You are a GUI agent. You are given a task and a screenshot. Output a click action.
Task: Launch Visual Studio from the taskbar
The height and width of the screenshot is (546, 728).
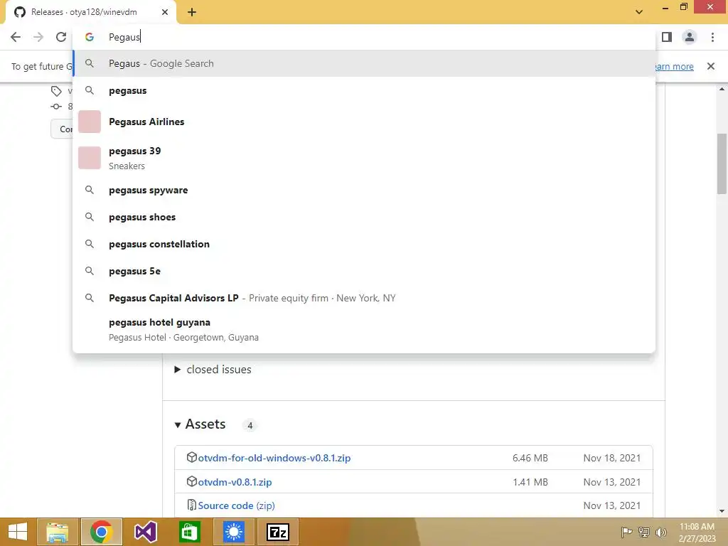(x=145, y=532)
